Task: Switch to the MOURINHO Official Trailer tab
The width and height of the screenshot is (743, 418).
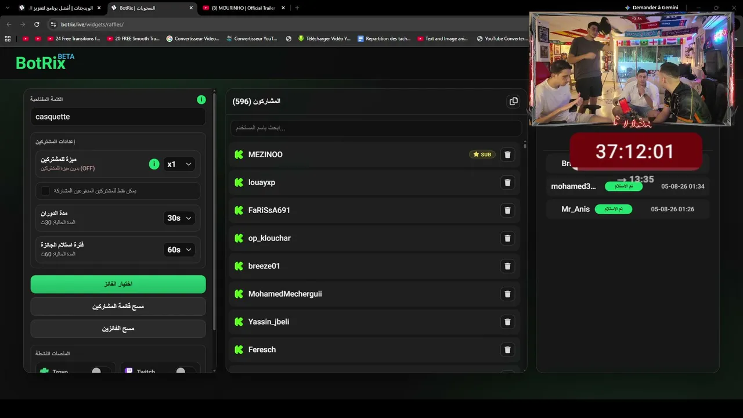Action: [x=244, y=8]
